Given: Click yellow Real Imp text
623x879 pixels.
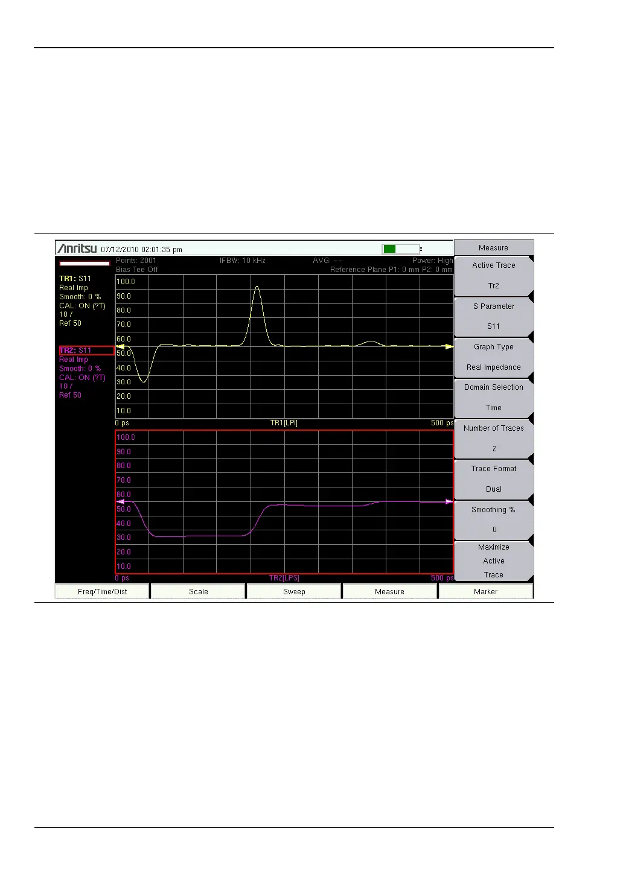Looking at the screenshot, I should coord(74,288).
